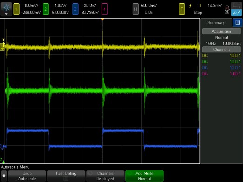Screen dimensions: 243x182
Task: Select the Summary sidebar tab
Action: tap(216, 23)
